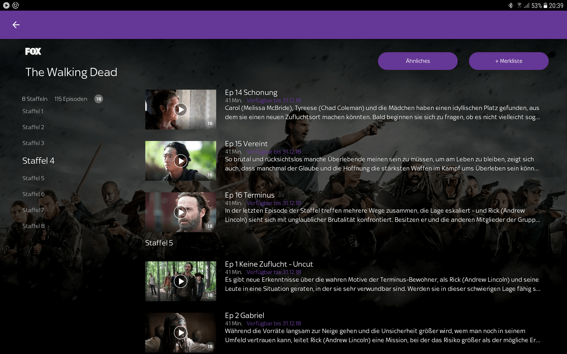
Task: Tap the battery indicator icon
Action: coord(545,5)
